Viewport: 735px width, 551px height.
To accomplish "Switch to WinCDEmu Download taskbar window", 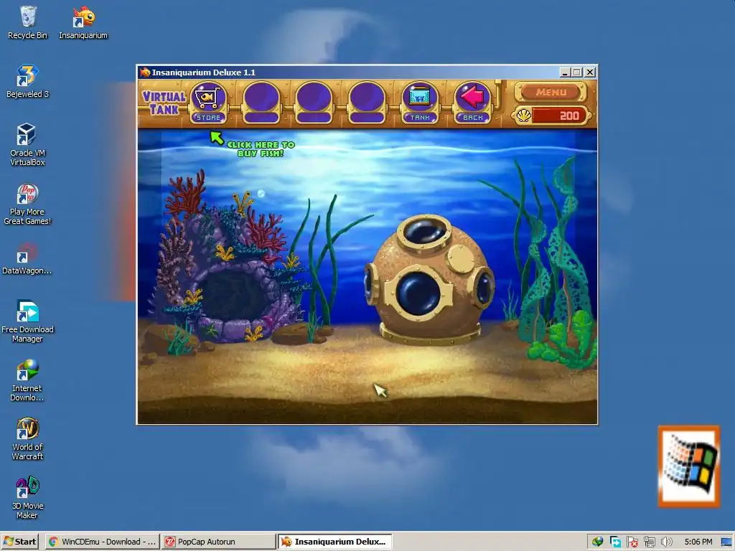I will (x=102, y=542).
